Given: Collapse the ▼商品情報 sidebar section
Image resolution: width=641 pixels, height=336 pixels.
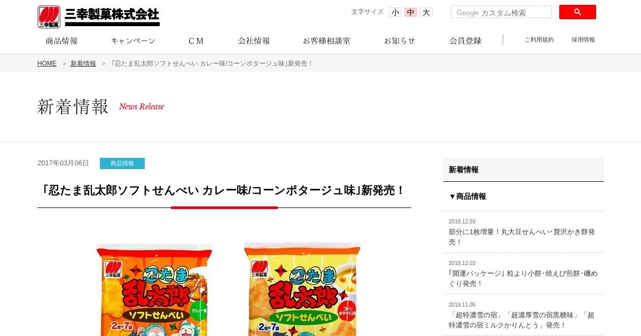Looking at the screenshot, I should pyautogui.click(x=467, y=196).
